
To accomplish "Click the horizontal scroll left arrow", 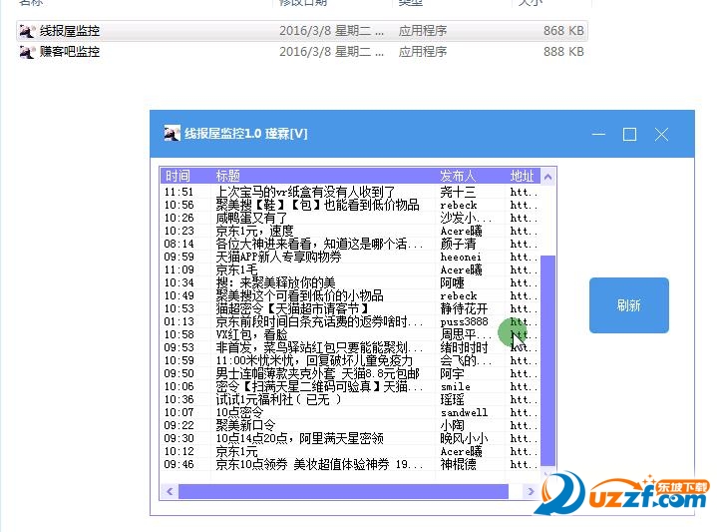I will point(170,491).
